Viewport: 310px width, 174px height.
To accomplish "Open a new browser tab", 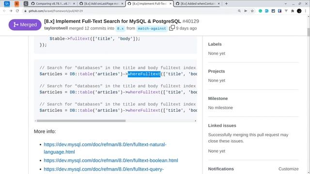I will pyautogui.click(x=226, y=3).
